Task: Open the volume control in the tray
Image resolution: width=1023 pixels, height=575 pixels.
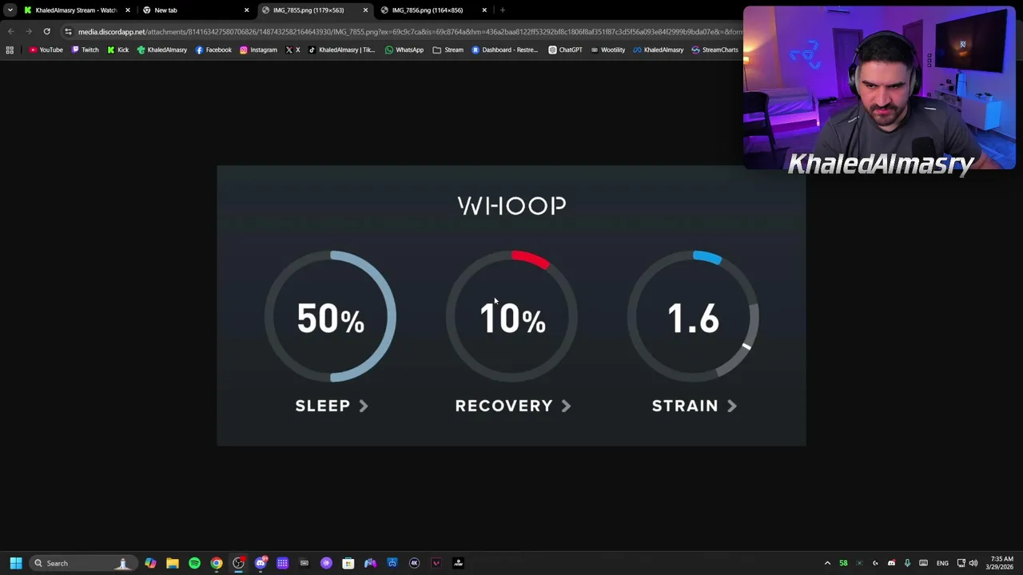Action: point(973,563)
